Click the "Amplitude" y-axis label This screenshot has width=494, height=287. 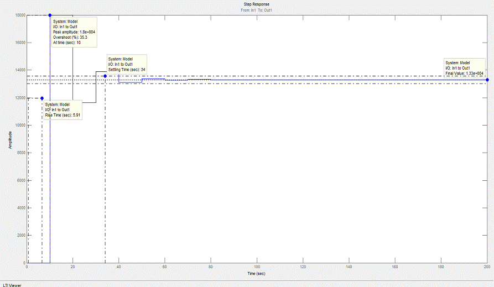tap(9, 139)
